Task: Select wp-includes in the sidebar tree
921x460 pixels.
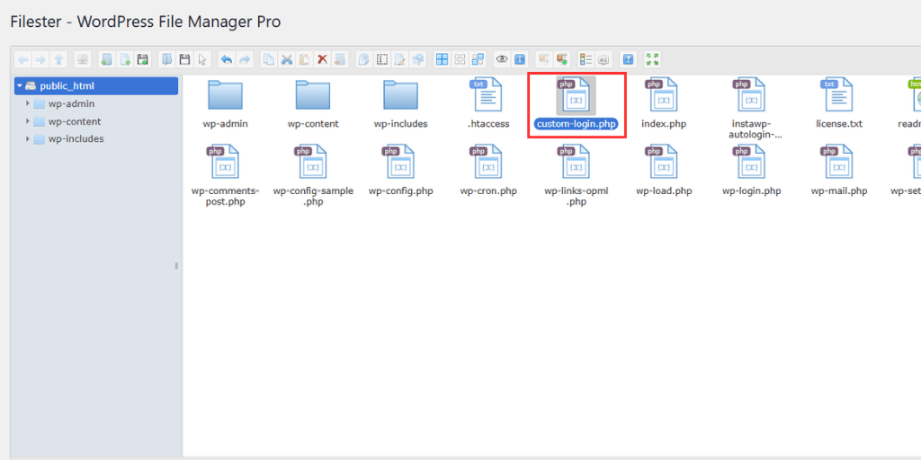Action: pos(76,139)
